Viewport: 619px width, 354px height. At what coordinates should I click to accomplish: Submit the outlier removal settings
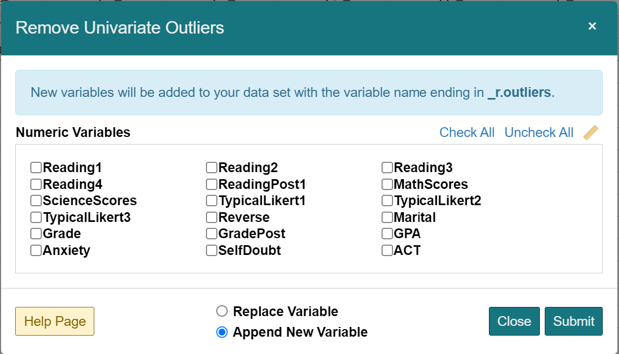[573, 321]
